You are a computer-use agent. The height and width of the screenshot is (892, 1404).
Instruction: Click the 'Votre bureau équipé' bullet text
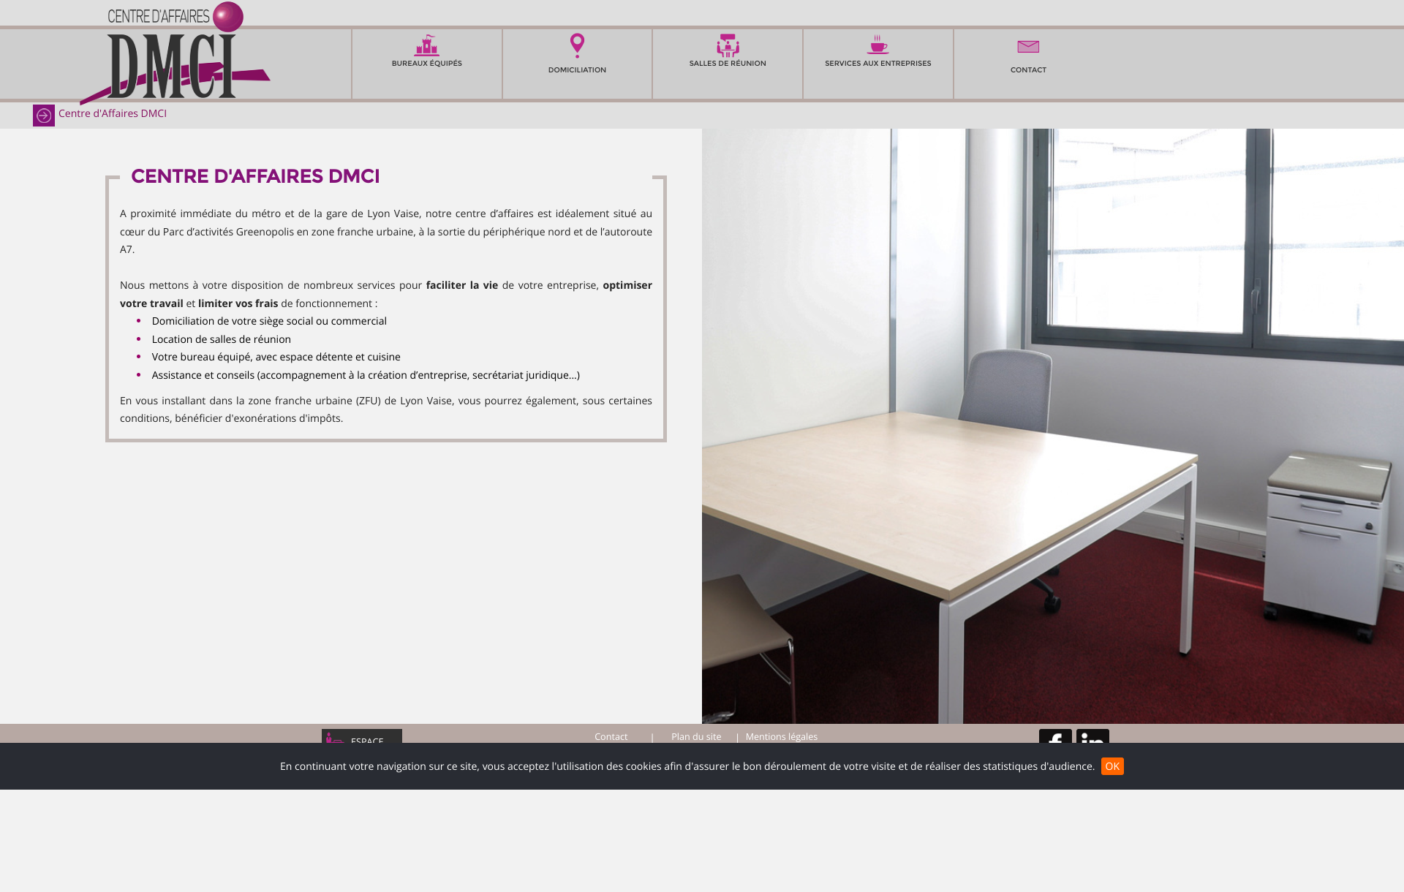pos(276,357)
